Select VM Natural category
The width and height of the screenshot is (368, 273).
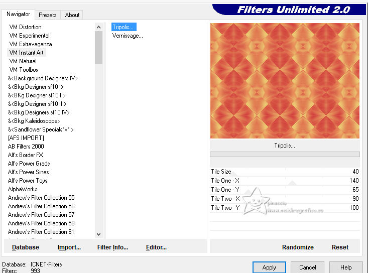(23, 61)
